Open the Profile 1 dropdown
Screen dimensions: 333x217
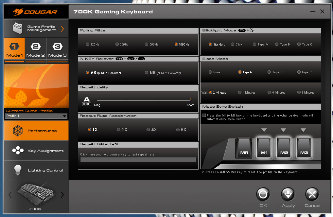pos(36,116)
